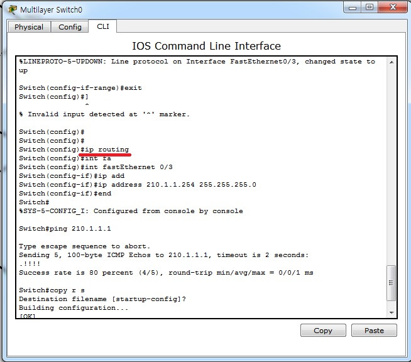Image resolution: width=411 pixels, height=362 pixels.
Task: Click the 'Switch(config)#]' line
Action: pos(53,97)
